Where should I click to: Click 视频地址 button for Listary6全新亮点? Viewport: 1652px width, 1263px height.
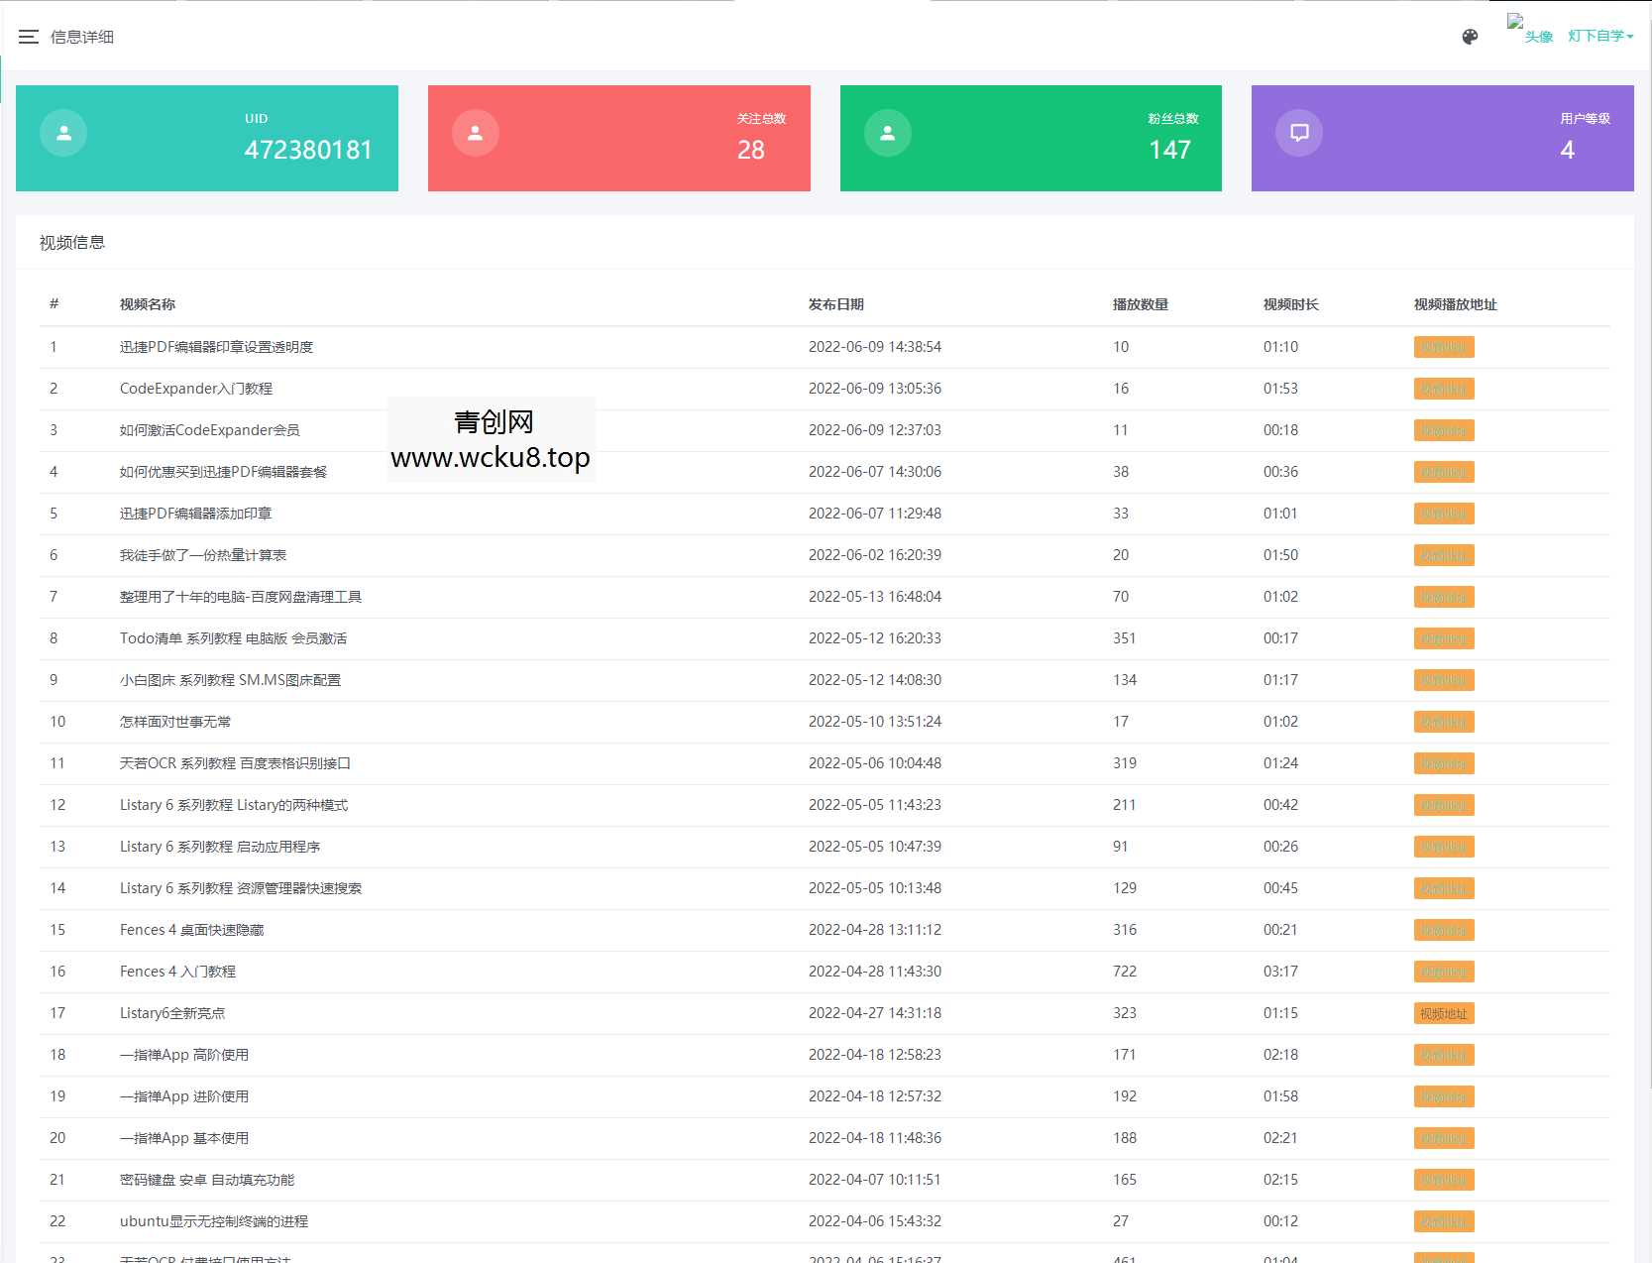point(1443,1013)
